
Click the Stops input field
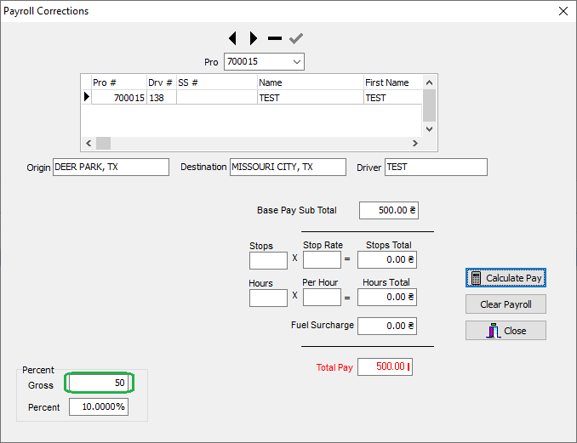pyautogui.click(x=268, y=260)
